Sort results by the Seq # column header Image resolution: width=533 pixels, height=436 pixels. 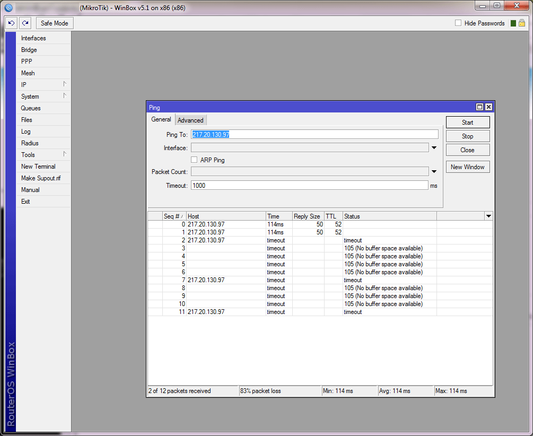pyautogui.click(x=174, y=216)
